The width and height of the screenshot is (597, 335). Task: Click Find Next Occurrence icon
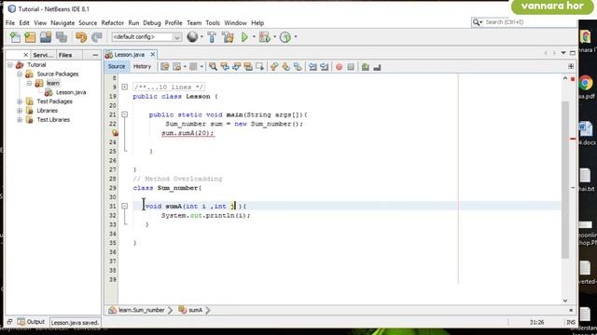pos(236,67)
